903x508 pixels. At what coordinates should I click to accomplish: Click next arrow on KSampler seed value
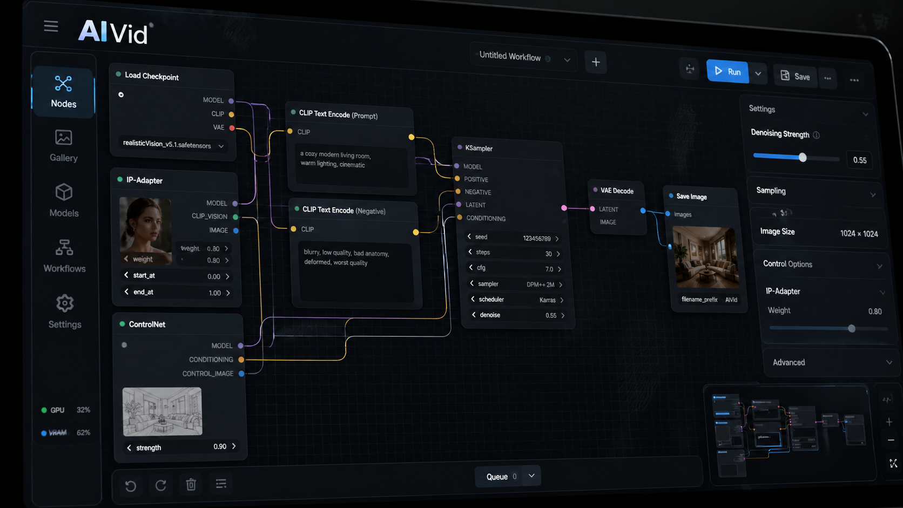tap(557, 239)
